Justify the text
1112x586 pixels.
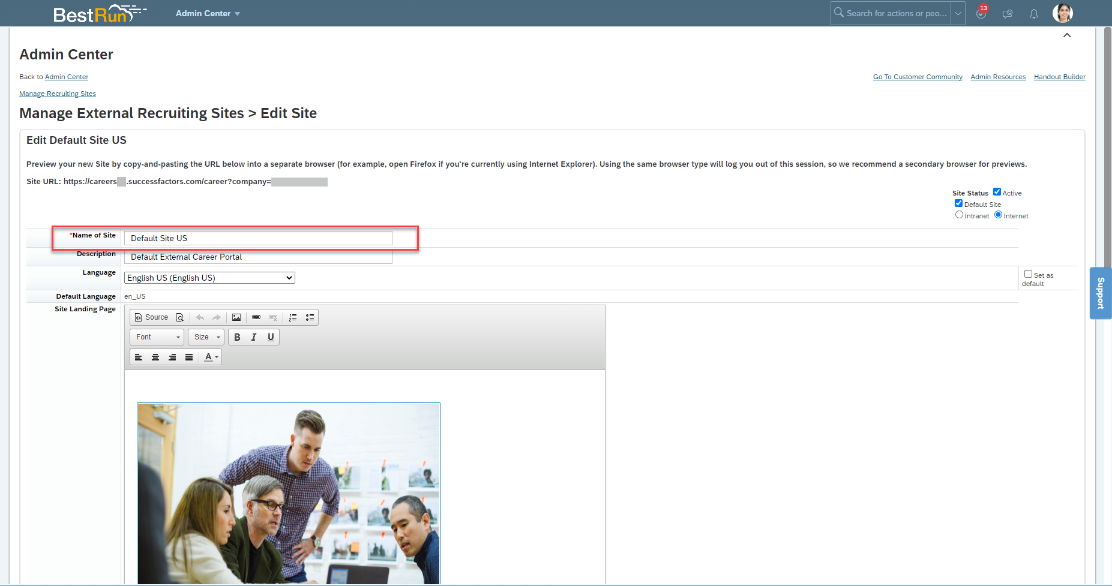pos(189,357)
